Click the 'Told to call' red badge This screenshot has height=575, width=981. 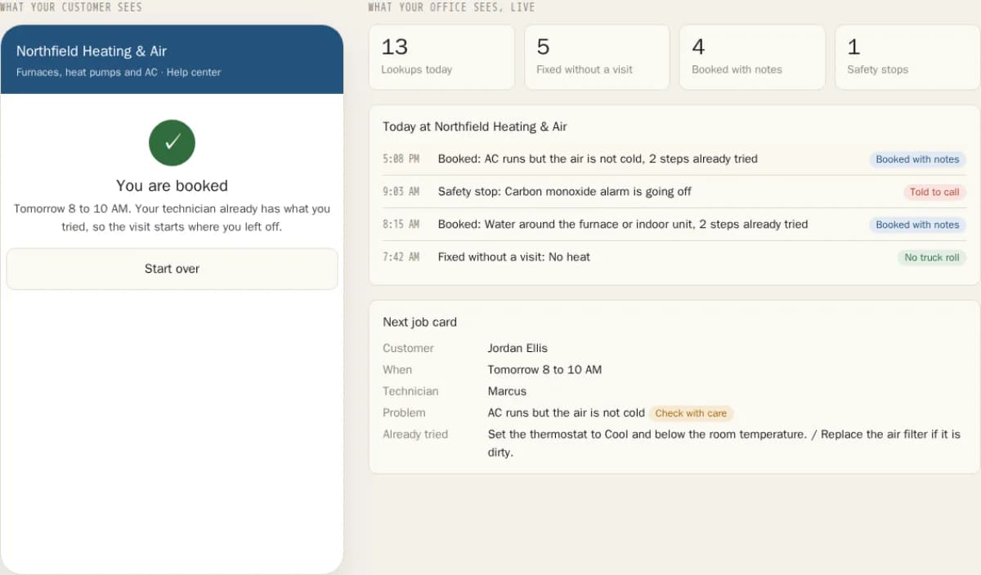click(x=934, y=192)
